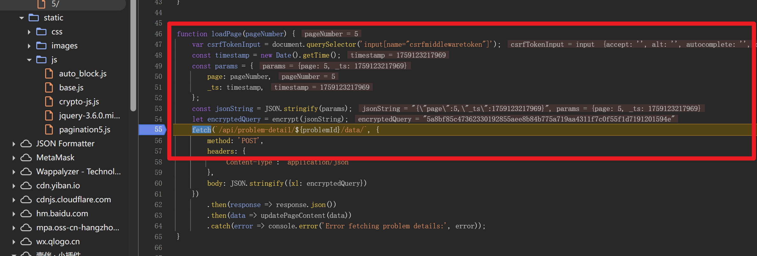The height and width of the screenshot is (256, 757).
Task: Click the highlighted fetch keyword on line 55
Action: point(201,130)
